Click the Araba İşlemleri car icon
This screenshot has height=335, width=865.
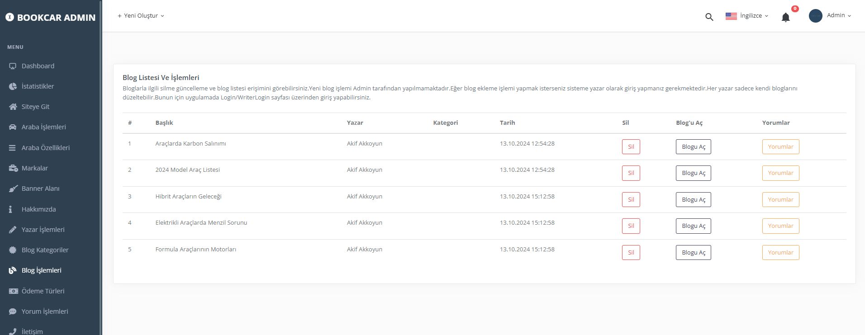tap(13, 127)
